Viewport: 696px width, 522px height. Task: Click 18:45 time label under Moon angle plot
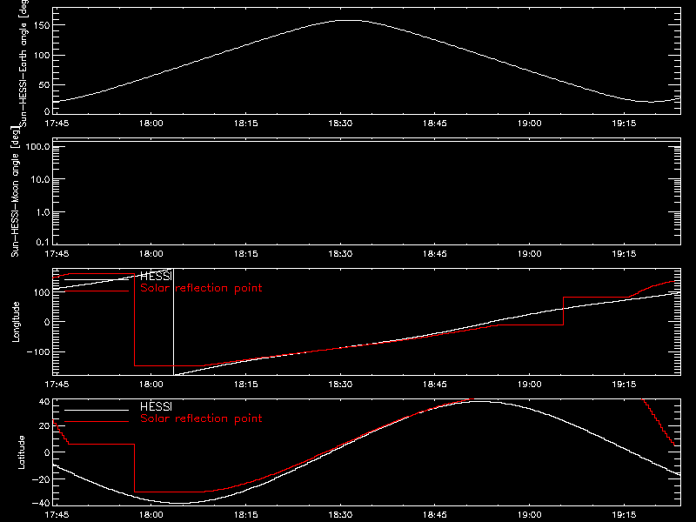click(434, 254)
